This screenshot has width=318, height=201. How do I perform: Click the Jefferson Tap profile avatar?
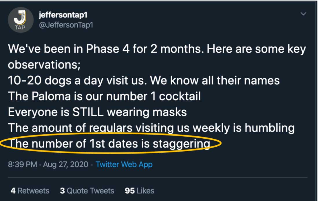pos(20,20)
